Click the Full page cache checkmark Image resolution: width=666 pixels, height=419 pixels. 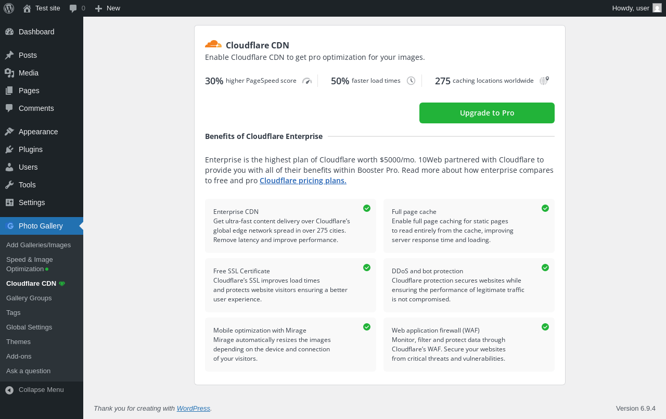545,208
